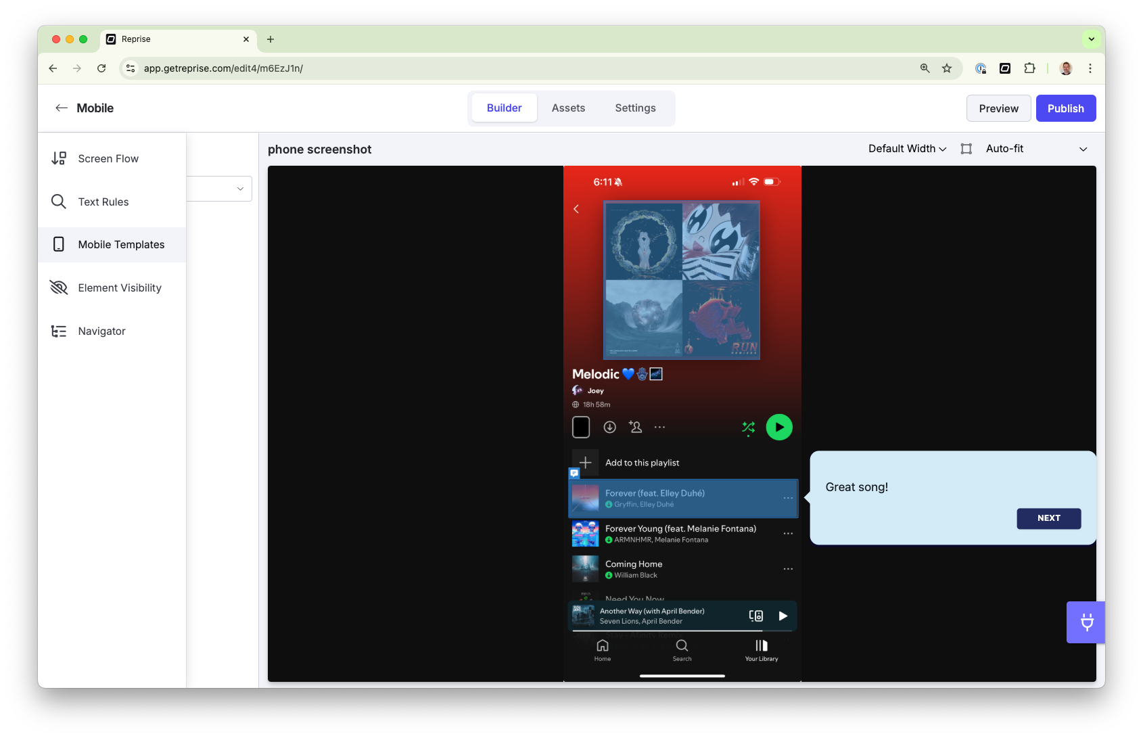
Task: Open more options for Forever Young
Action: pos(788,534)
